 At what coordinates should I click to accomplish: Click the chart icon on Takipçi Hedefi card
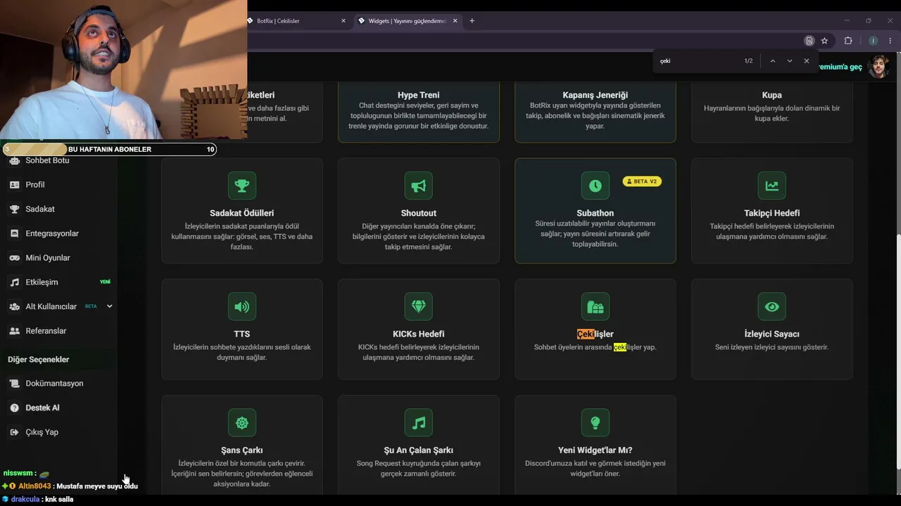tap(772, 186)
